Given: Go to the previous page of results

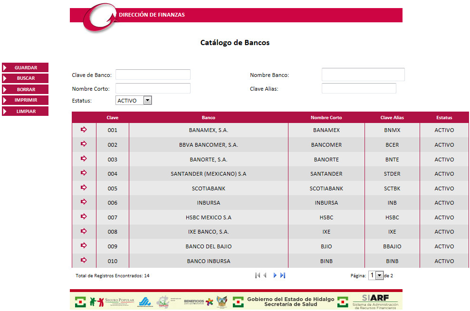Looking at the screenshot, I should [x=265, y=275].
